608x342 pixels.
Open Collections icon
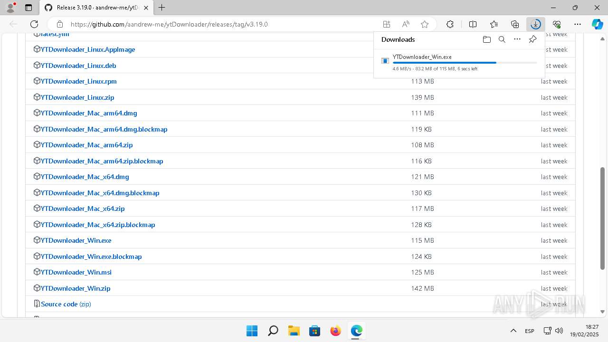pyautogui.click(x=515, y=24)
